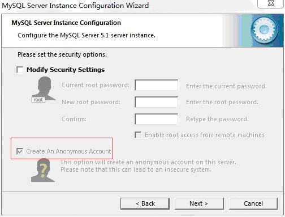
Task: Check Enable root access from remote machines
Action: [138, 135]
